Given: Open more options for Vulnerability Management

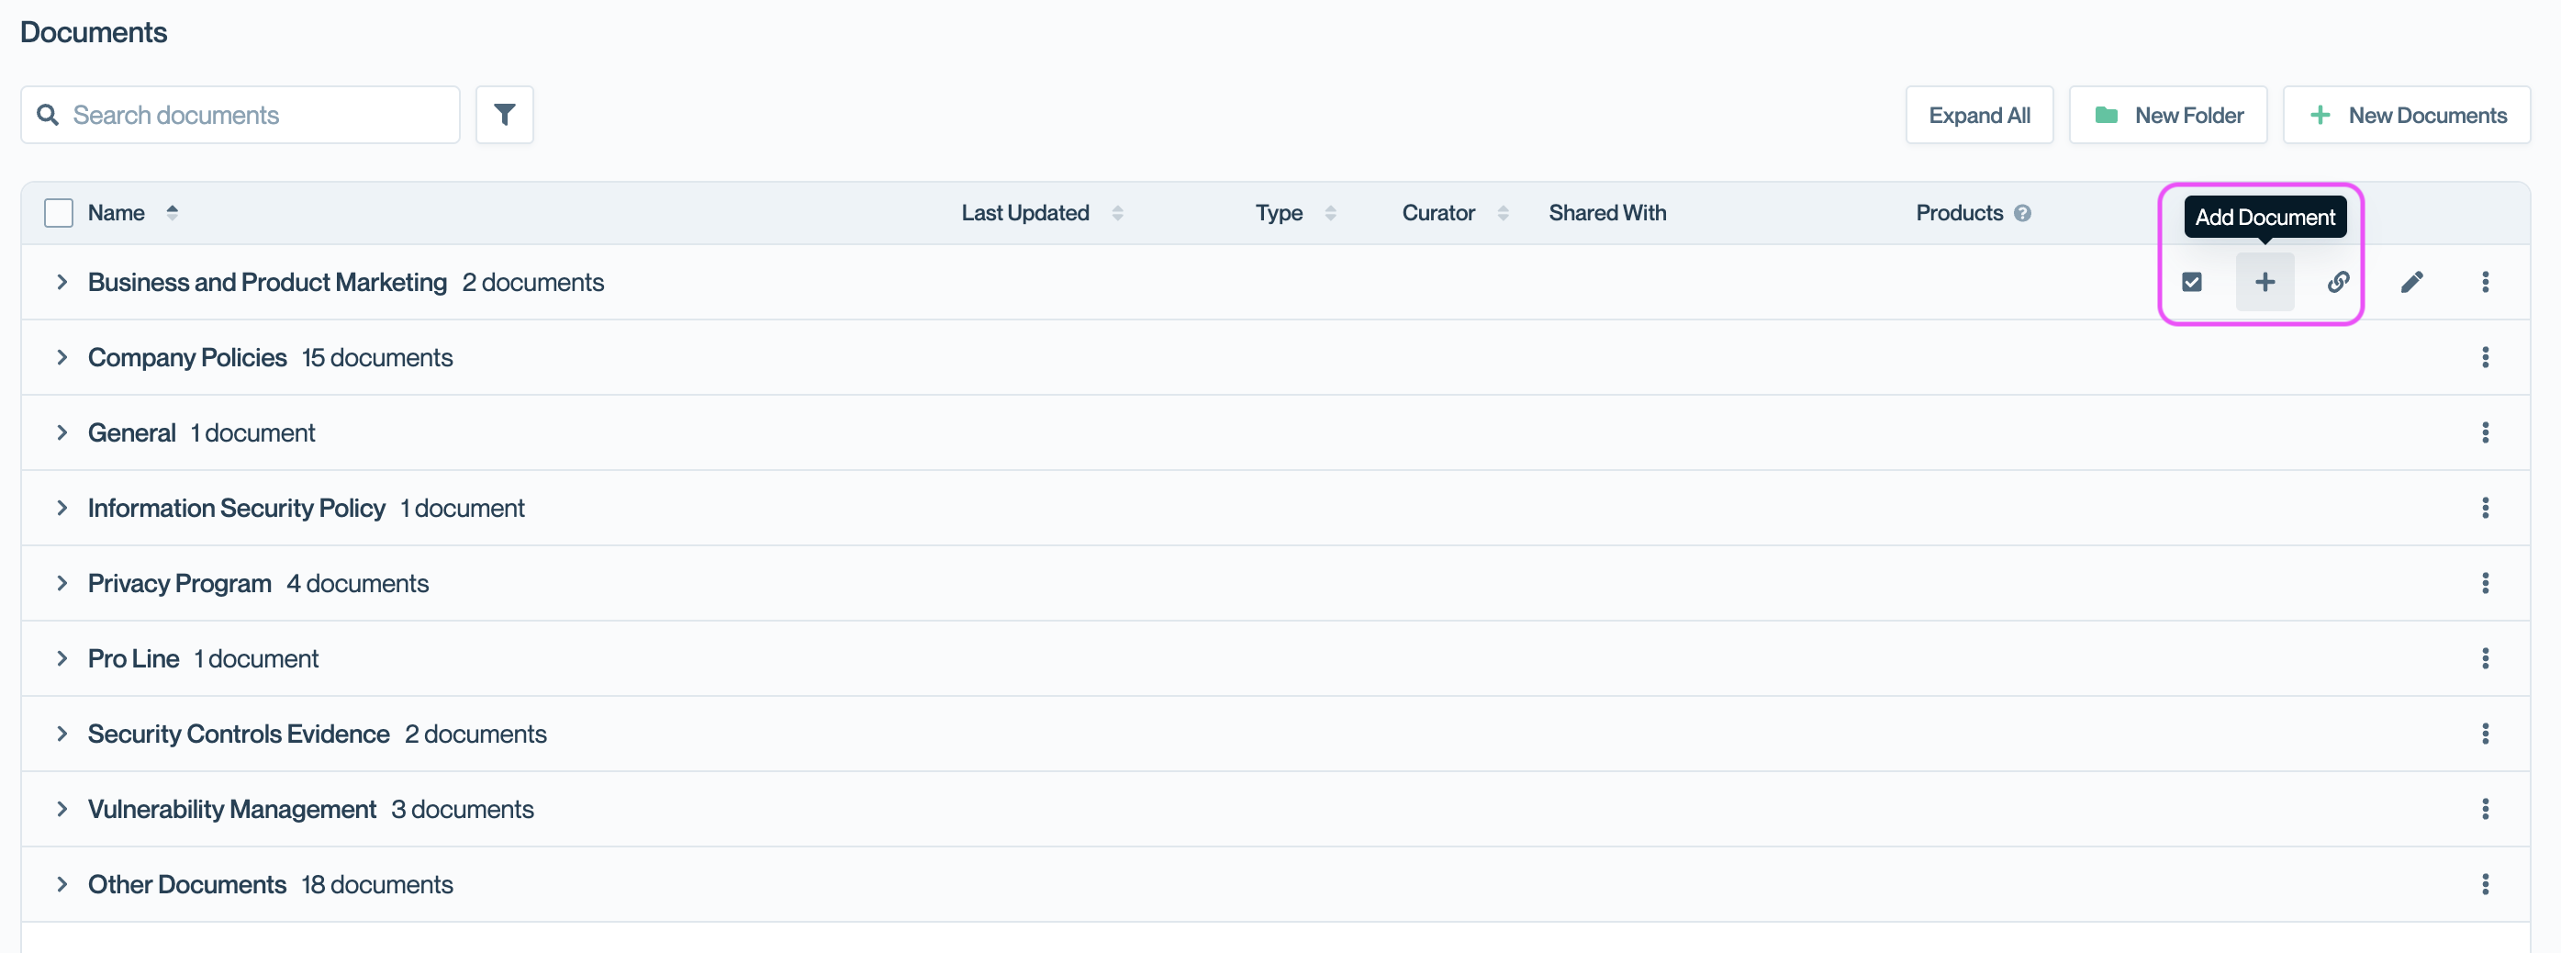Looking at the screenshot, I should 2485,809.
